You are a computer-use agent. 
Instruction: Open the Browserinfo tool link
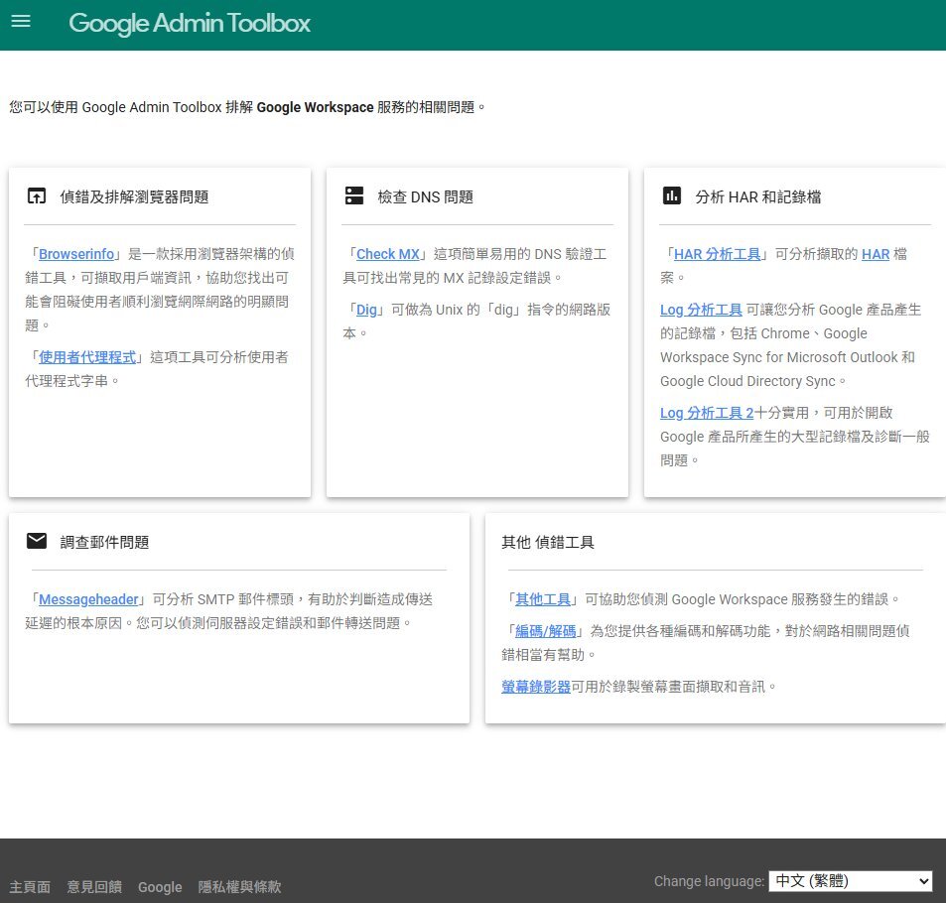tap(76, 254)
